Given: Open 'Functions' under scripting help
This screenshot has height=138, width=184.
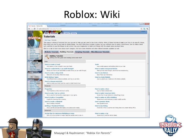Looking at the screenshot, I should coord(33,68).
